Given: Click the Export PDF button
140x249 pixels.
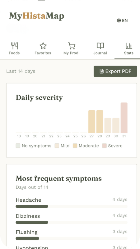Looking at the screenshot, I should (115, 71).
